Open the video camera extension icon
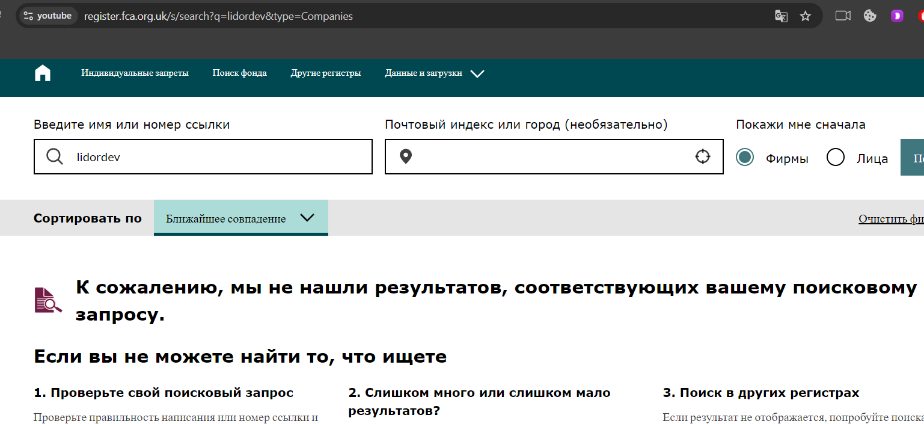Screen dimensions: 924x424 click(843, 16)
